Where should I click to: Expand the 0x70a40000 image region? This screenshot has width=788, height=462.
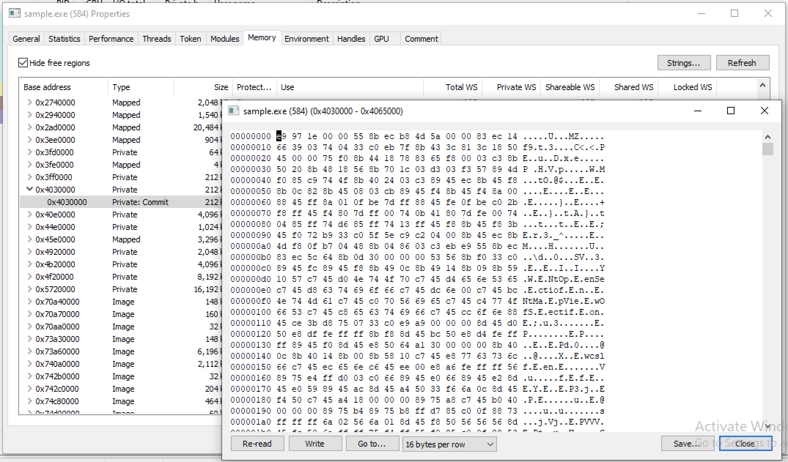[x=29, y=302]
